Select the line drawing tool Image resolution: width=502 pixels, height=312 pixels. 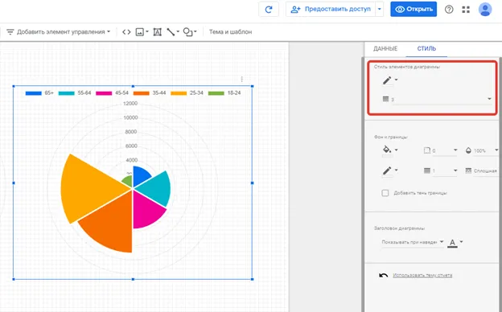click(171, 32)
